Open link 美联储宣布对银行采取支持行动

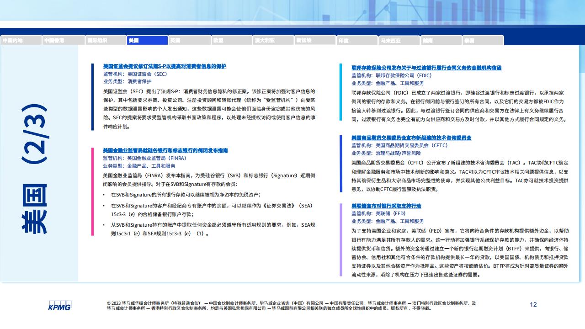[x=386, y=206]
